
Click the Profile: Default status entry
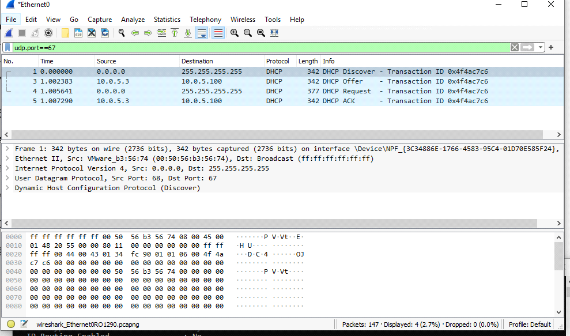tap(530, 324)
